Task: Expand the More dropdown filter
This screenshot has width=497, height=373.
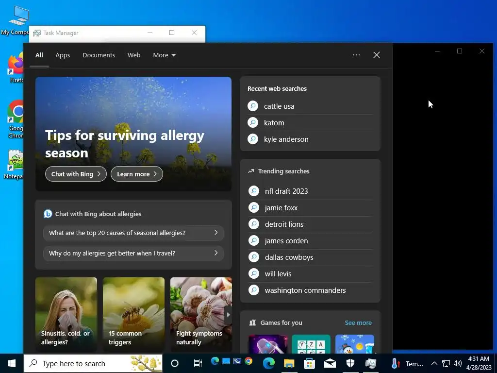Action: tap(164, 55)
